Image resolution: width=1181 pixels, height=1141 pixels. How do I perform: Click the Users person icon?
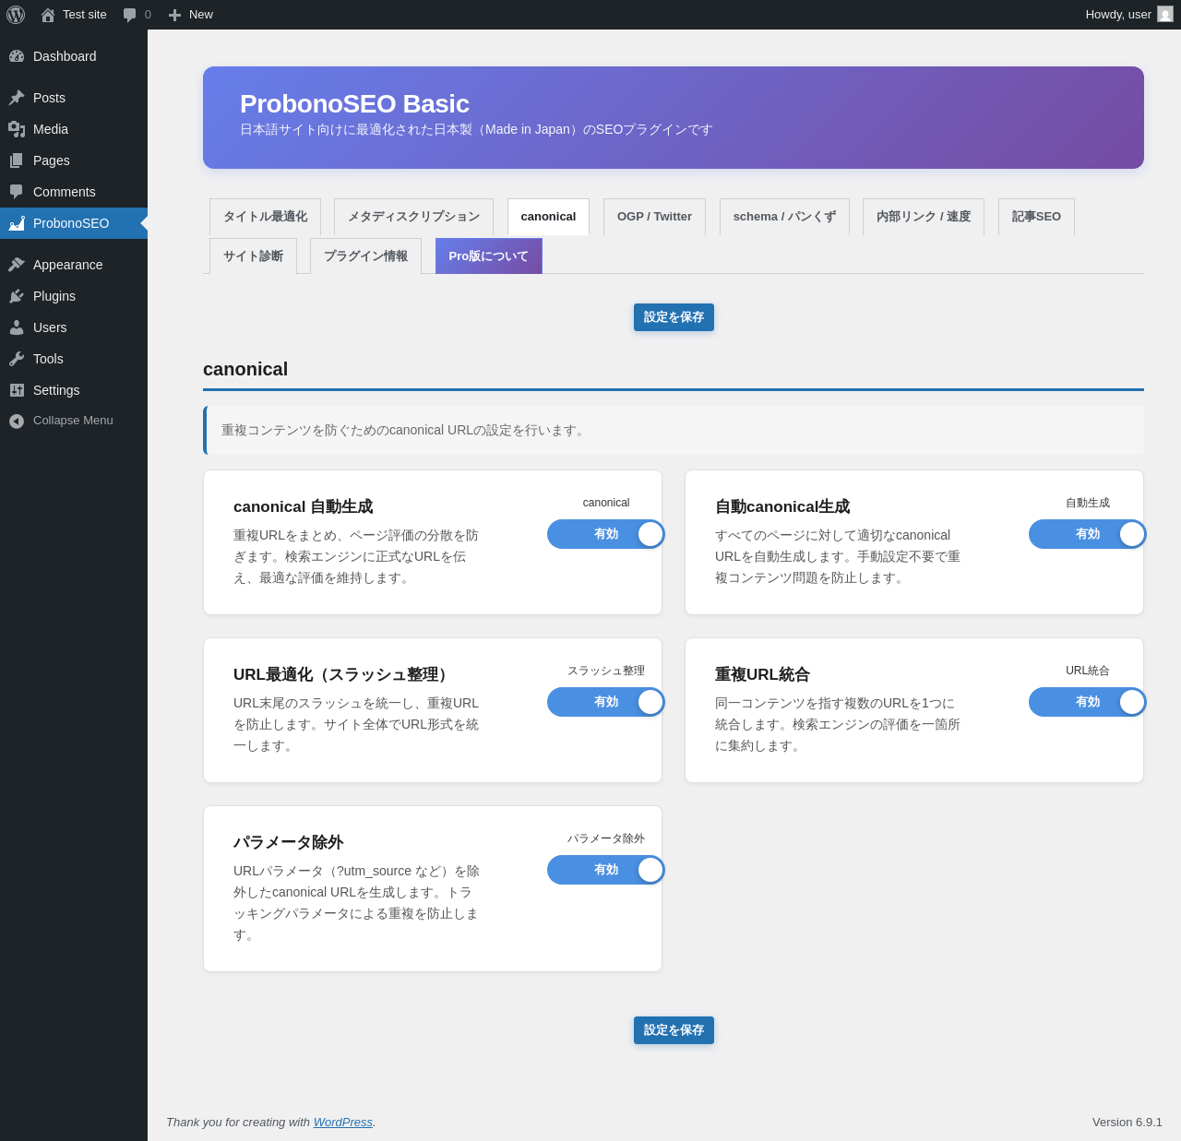pos(17,327)
